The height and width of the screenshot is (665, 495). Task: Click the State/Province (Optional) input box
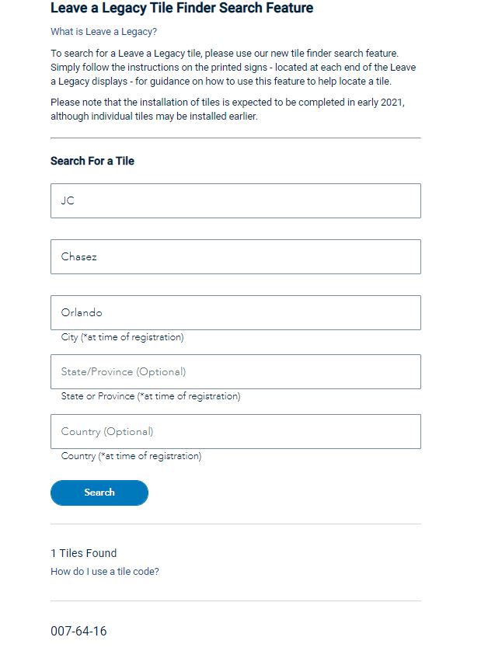(235, 371)
